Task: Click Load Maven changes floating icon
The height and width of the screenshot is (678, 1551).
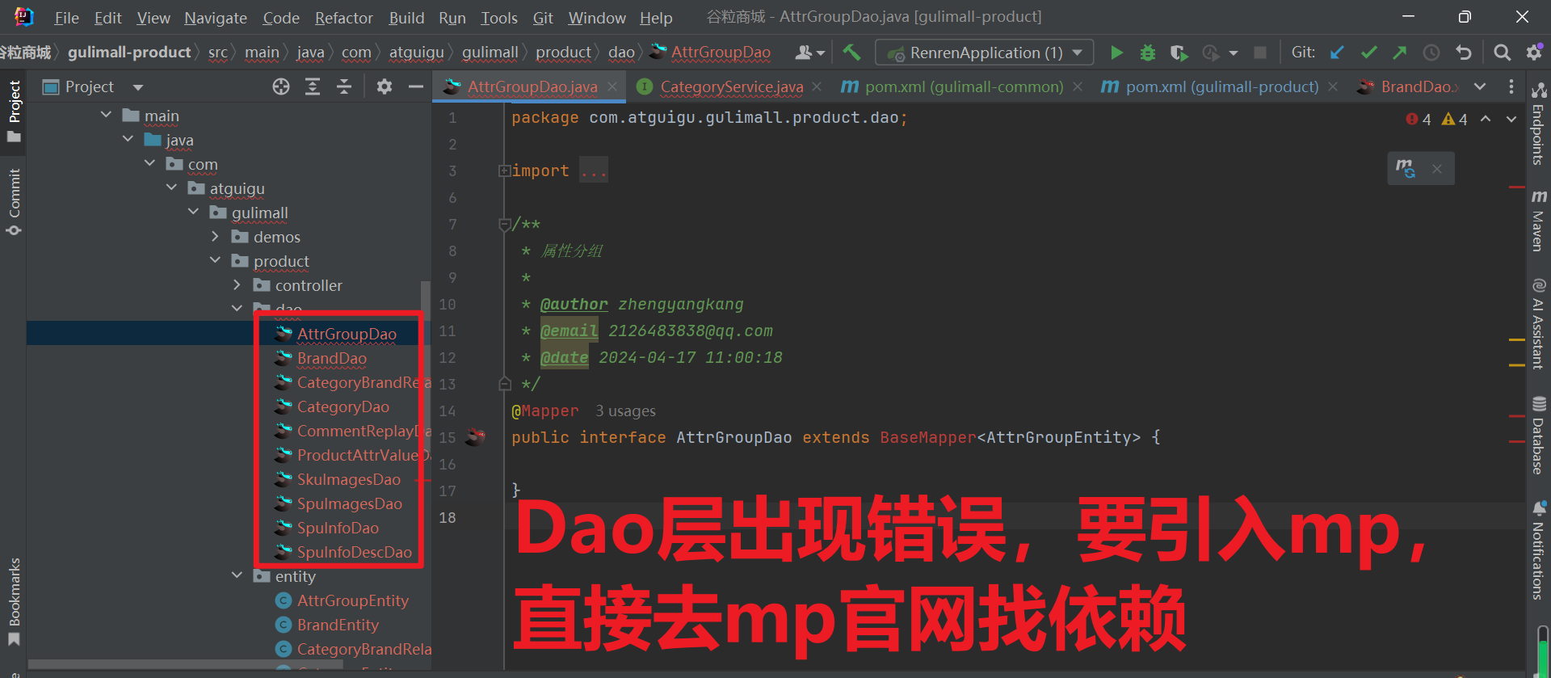Action: (1406, 168)
